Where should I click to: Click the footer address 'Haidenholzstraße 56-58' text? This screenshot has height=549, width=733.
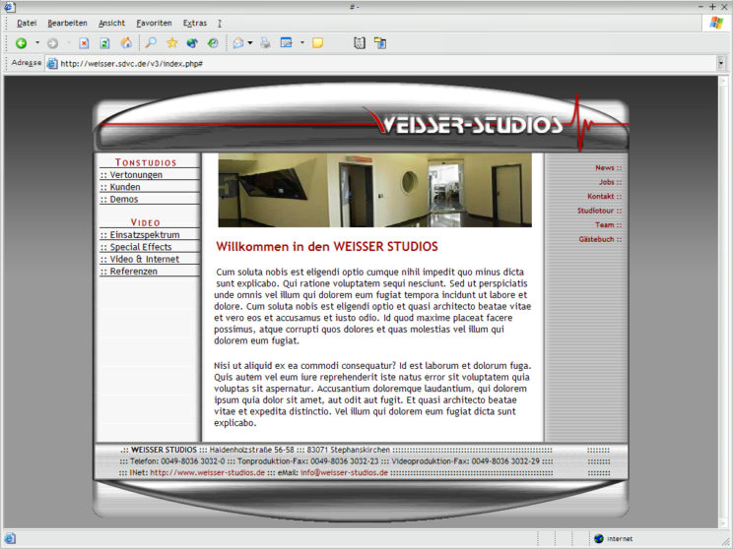pyautogui.click(x=251, y=450)
